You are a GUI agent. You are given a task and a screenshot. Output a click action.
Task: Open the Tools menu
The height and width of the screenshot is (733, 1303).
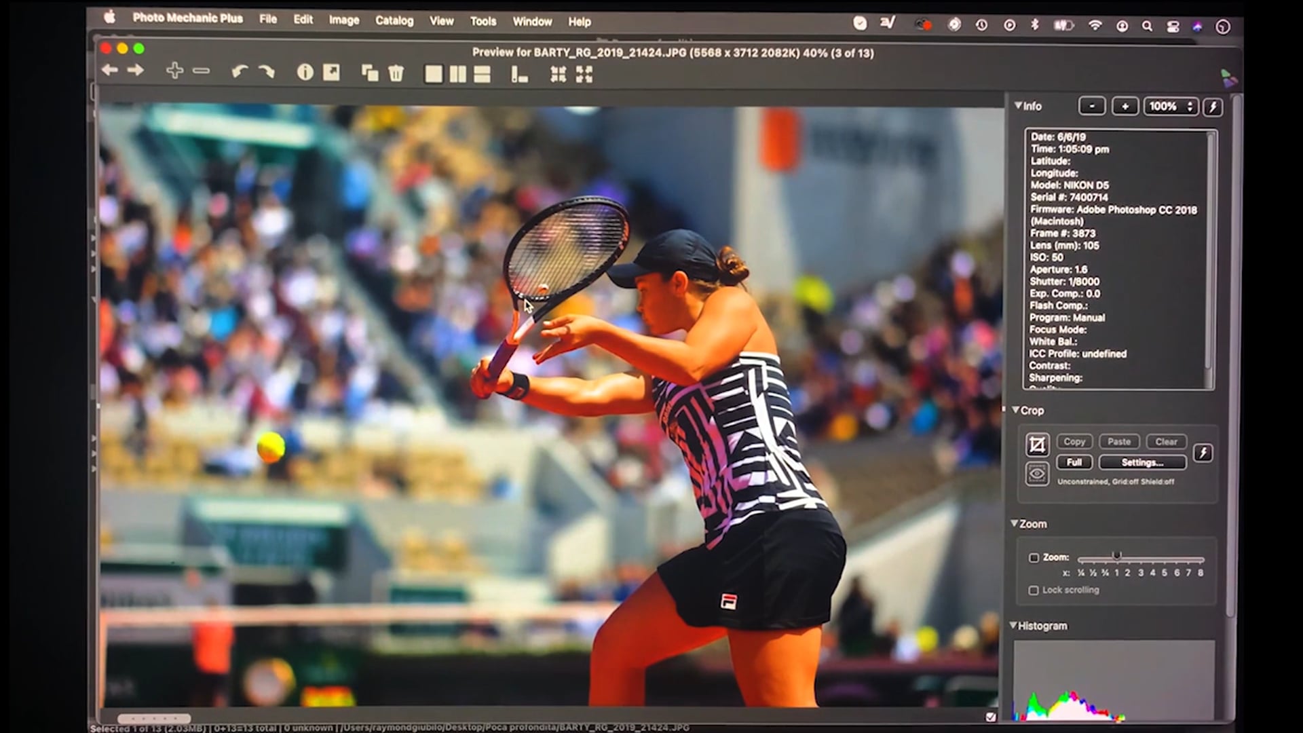(x=483, y=22)
